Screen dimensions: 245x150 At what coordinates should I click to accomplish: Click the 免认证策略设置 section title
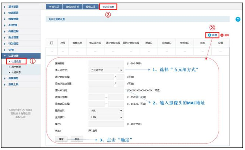[x=56, y=19]
